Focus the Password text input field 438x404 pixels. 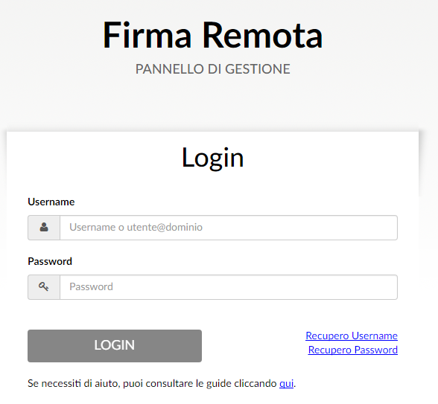pos(229,287)
